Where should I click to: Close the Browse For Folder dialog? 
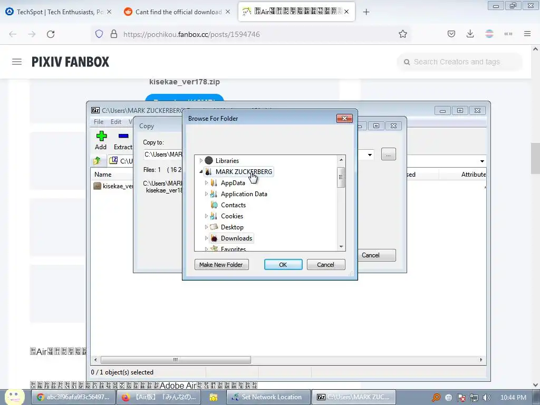tap(344, 119)
